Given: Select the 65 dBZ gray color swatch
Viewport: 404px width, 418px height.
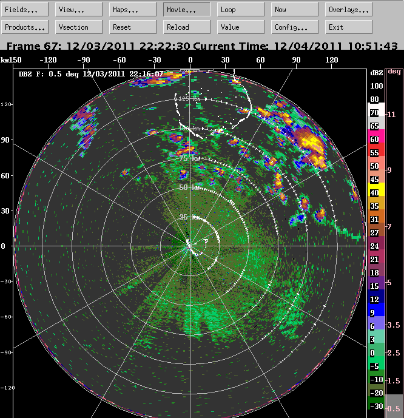Looking at the screenshot, I should tap(376, 123).
